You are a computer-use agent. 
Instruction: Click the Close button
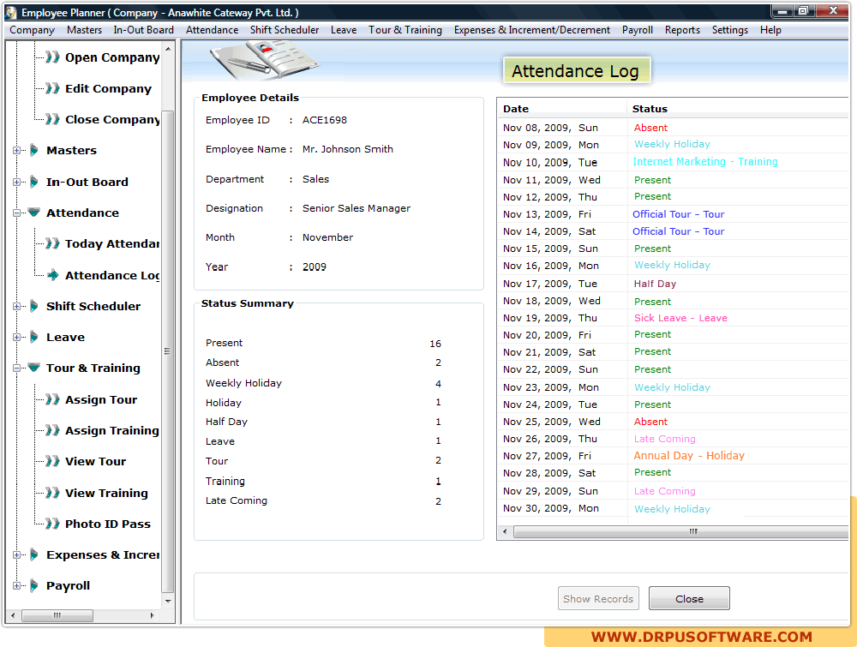point(689,598)
